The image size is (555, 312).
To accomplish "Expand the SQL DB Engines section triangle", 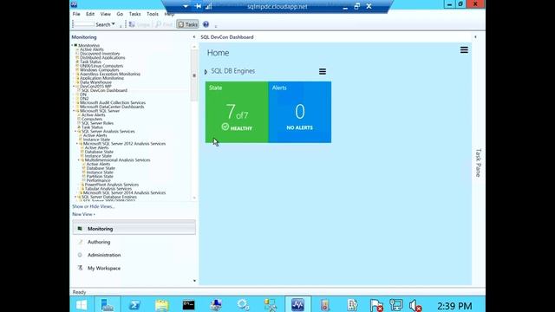I will coord(206,72).
